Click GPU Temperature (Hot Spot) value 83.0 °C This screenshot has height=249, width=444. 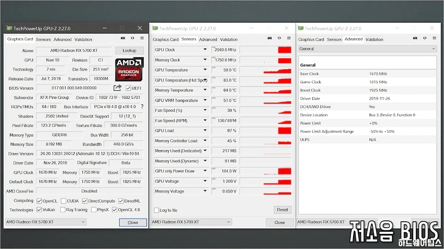click(230, 80)
